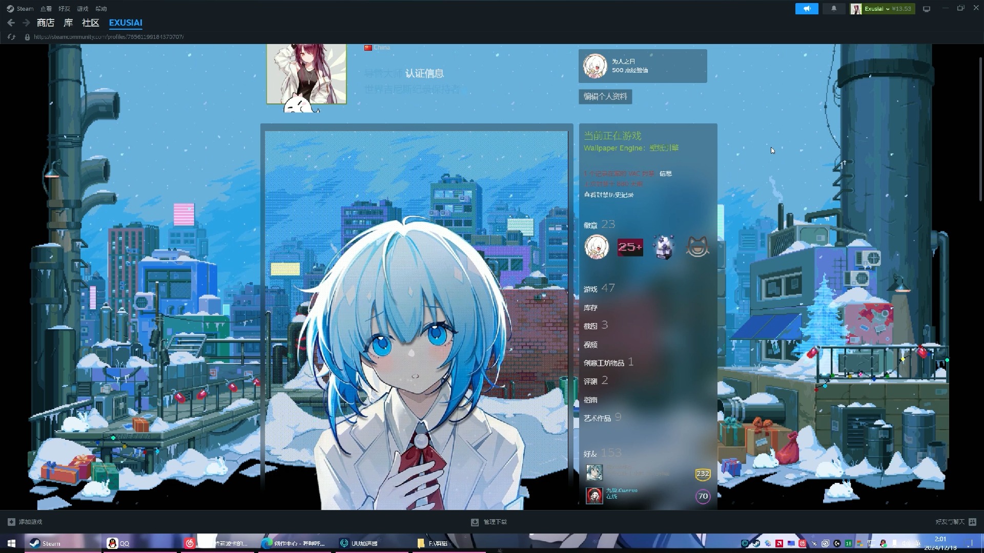Expand the Exusiai account dropdown
The height and width of the screenshot is (553, 984).
click(x=888, y=9)
